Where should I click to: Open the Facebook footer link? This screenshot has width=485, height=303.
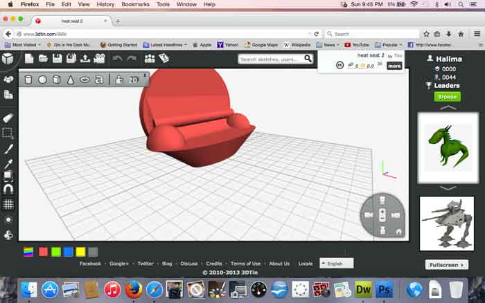pyautogui.click(x=90, y=264)
